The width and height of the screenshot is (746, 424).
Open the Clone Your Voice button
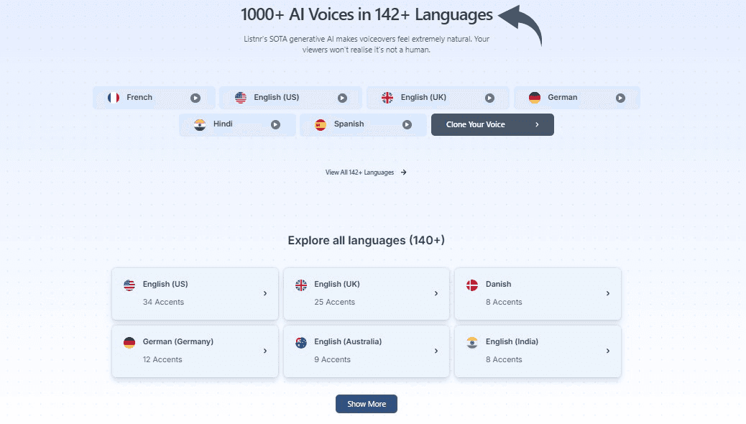(x=492, y=124)
